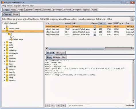Click the + search options button
136x109 pixels.
58,106
